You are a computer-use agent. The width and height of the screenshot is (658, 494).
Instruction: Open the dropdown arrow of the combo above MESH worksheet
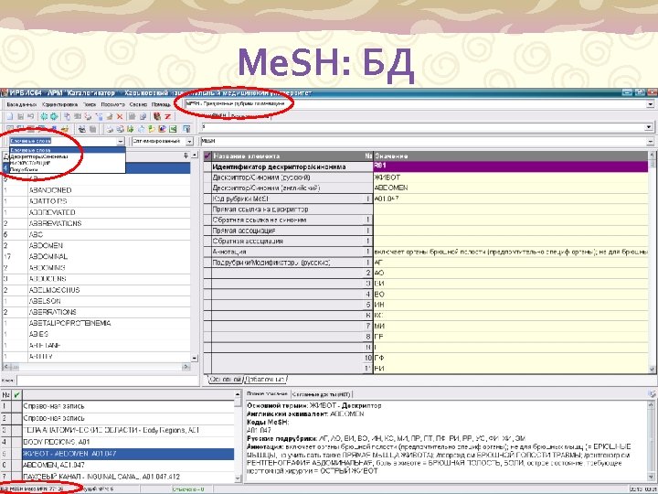point(649,127)
